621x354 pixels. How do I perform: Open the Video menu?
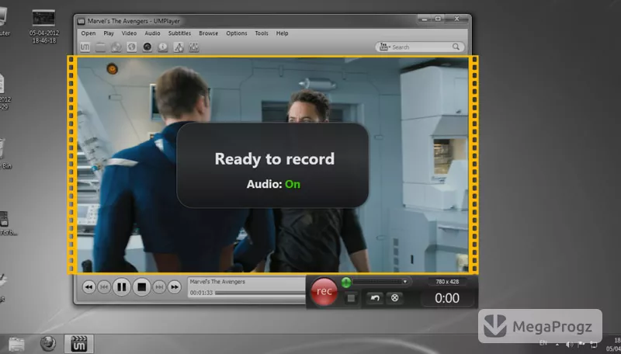(x=129, y=33)
